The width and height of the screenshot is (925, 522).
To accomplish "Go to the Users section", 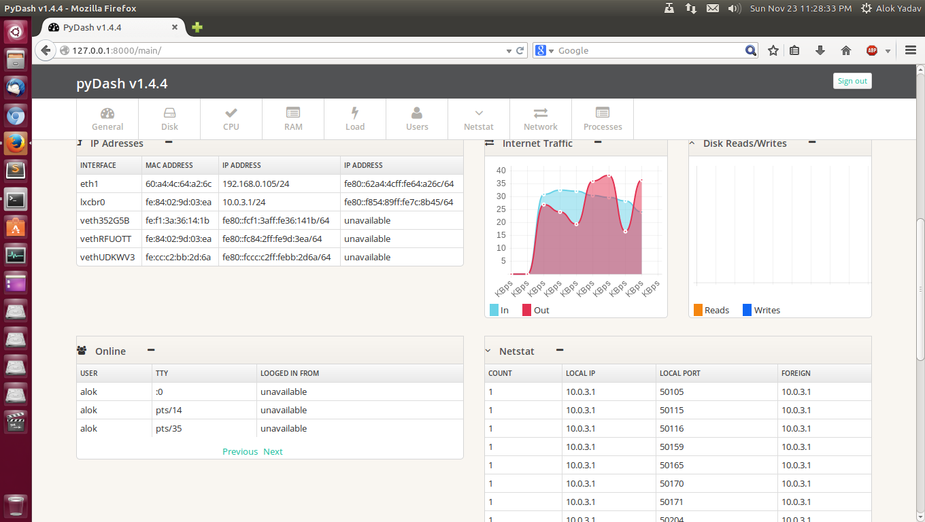I will (x=417, y=119).
